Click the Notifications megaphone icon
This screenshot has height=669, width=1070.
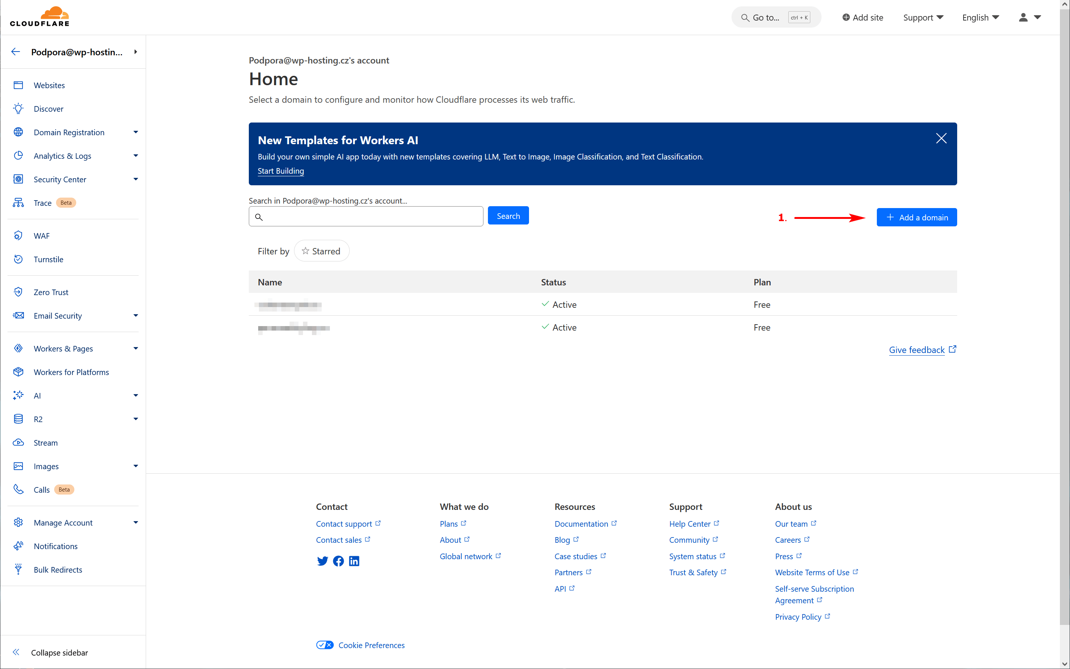tap(18, 546)
